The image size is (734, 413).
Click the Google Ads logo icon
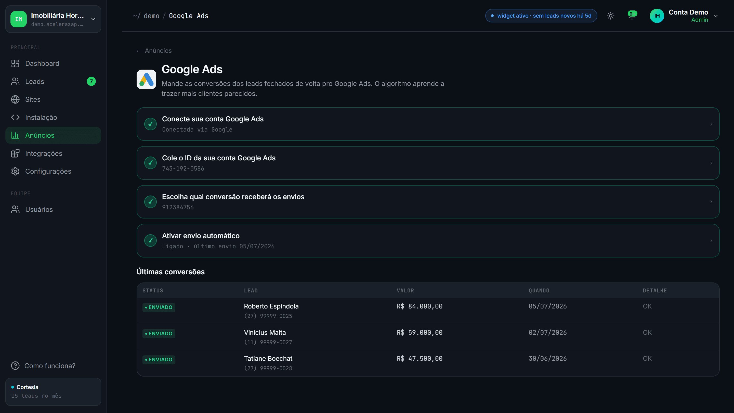(146, 79)
